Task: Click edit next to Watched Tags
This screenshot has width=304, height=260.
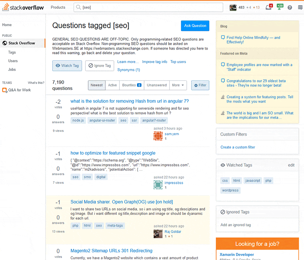Action: coord(291,165)
